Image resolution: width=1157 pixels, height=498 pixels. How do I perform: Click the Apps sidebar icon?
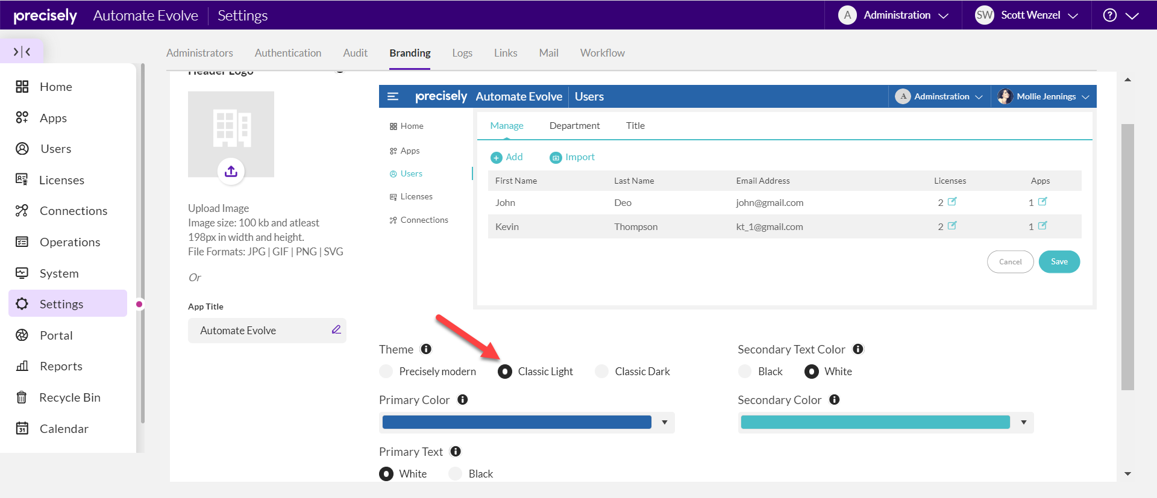pyautogui.click(x=22, y=117)
